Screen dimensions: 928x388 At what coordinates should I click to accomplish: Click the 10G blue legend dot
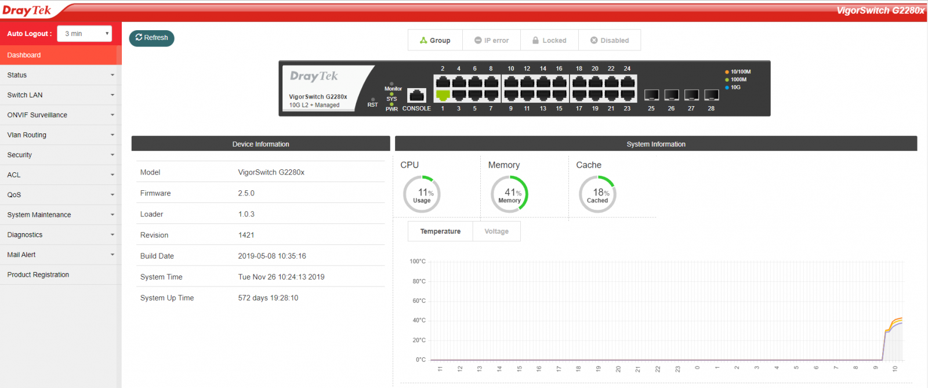point(727,88)
